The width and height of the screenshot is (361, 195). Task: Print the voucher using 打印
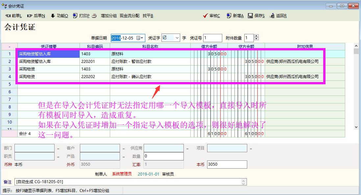pos(81,16)
